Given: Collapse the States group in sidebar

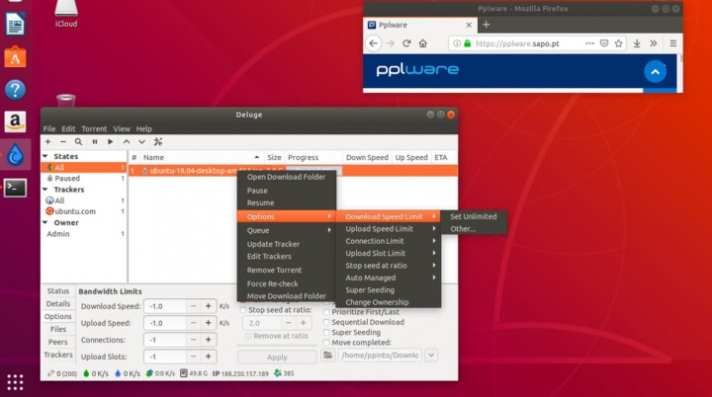Looking at the screenshot, I should tap(46, 157).
